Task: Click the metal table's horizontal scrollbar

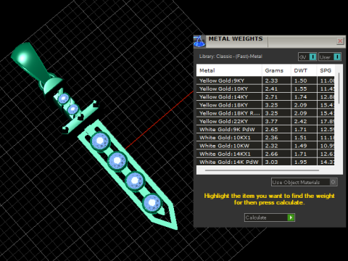Action: (x=262, y=170)
